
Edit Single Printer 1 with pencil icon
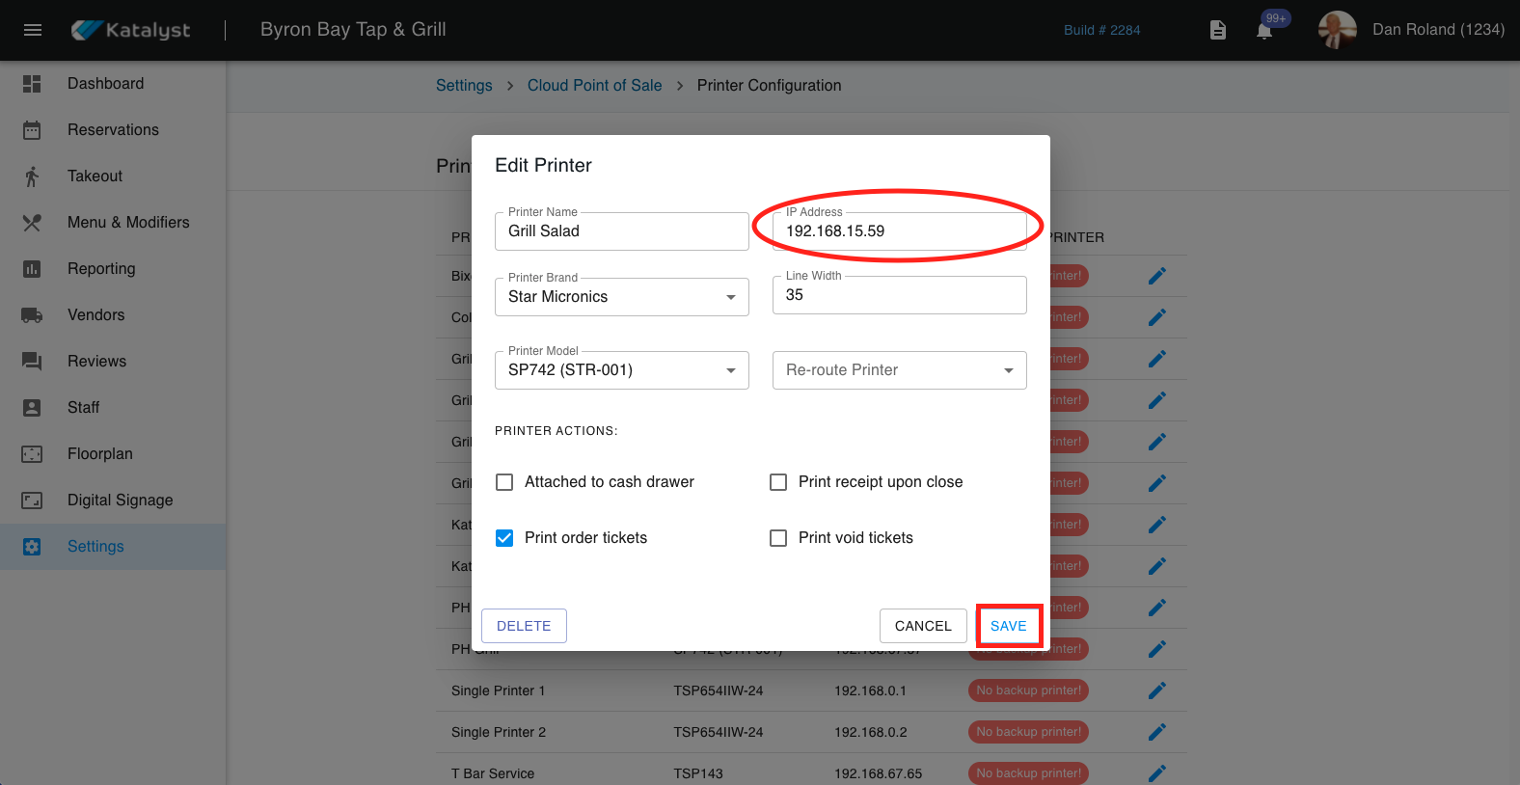point(1157,690)
